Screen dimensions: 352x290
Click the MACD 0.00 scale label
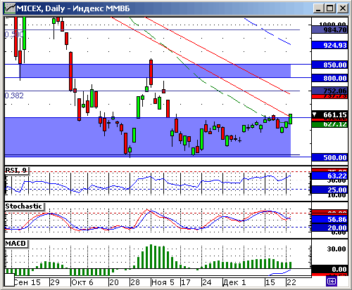(329, 269)
